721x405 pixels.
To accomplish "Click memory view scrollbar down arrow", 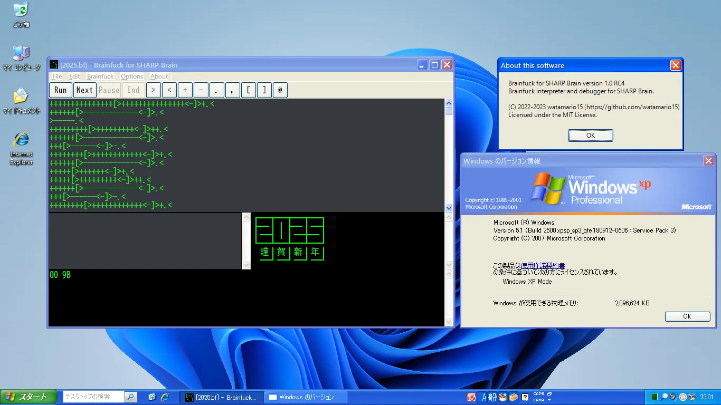I will pyautogui.click(x=449, y=322).
